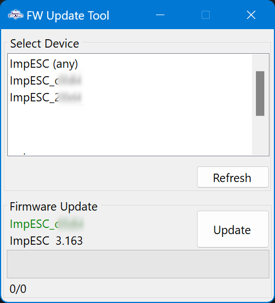Image resolution: width=275 pixels, height=303 pixels.
Task: Click the 0/0 progress counter text
Action: click(18, 289)
